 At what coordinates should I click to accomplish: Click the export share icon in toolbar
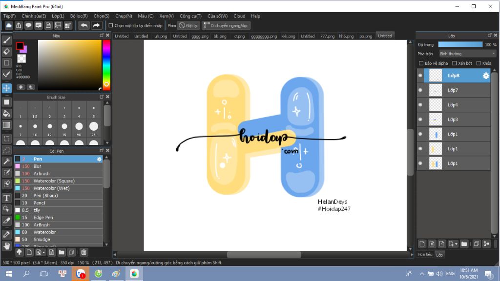pyautogui.click(x=19, y=25)
